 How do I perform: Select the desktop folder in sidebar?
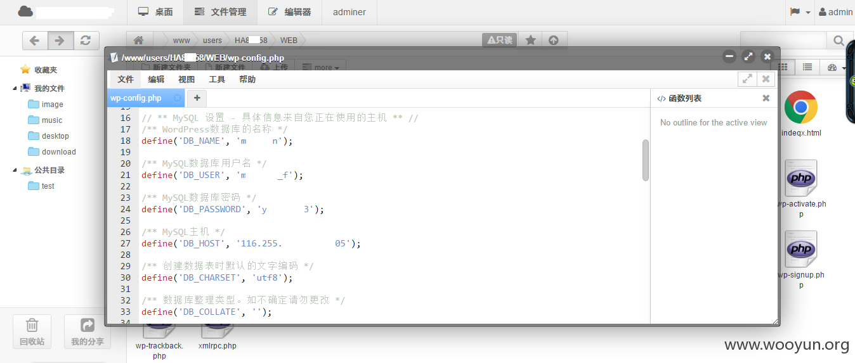click(48, 136)
